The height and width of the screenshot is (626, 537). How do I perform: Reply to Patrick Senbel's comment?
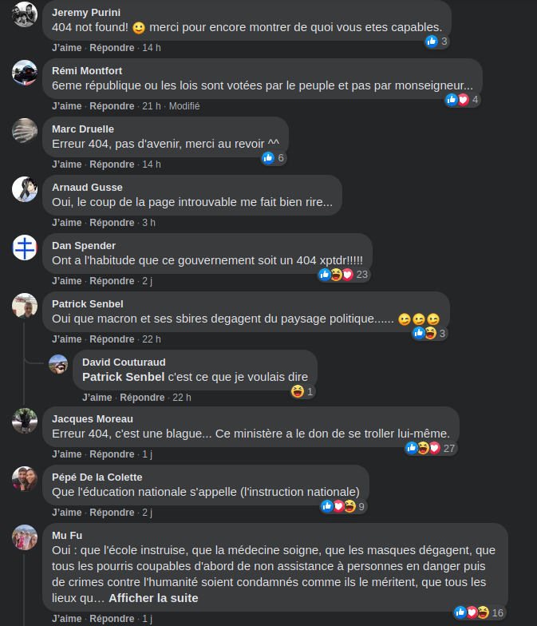[112, 339]
